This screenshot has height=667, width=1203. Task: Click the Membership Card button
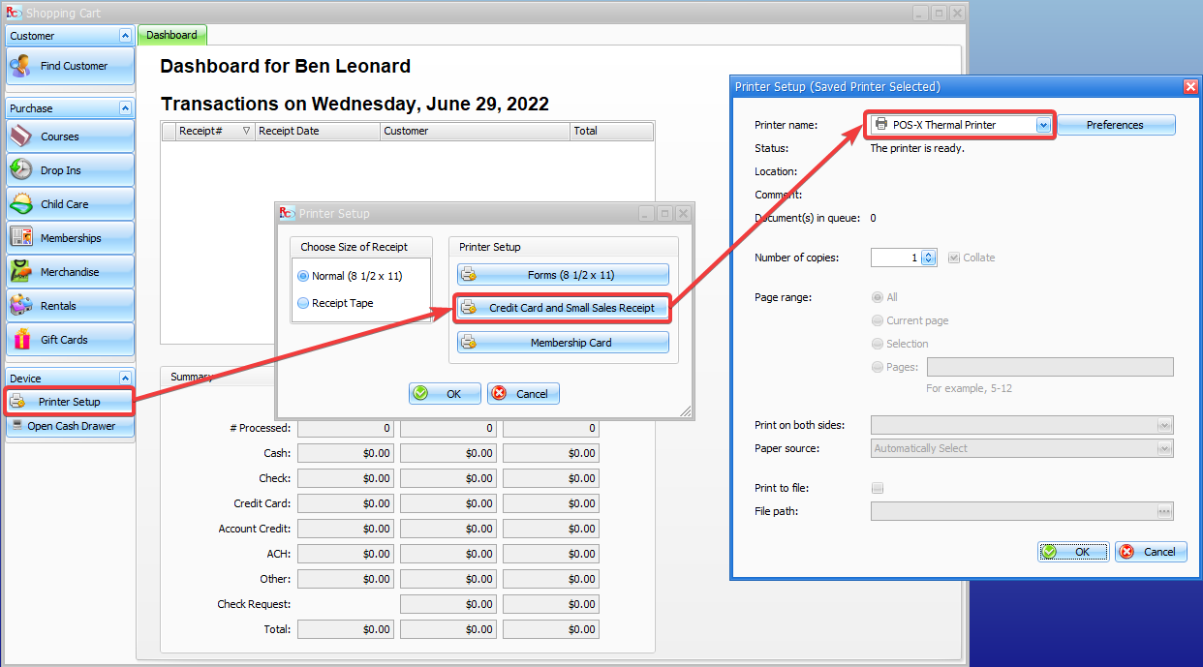(563, 343)
